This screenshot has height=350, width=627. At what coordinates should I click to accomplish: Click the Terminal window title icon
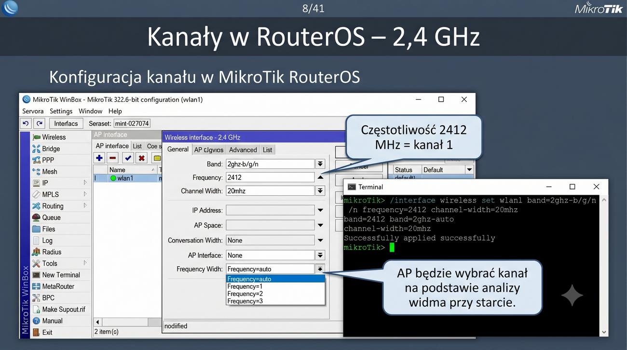point(352,187)
